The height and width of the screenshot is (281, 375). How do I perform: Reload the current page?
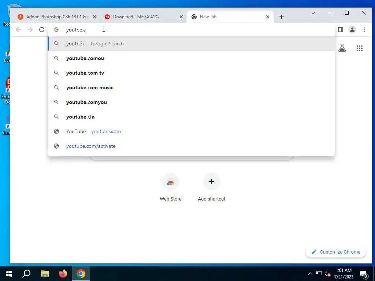42,30
